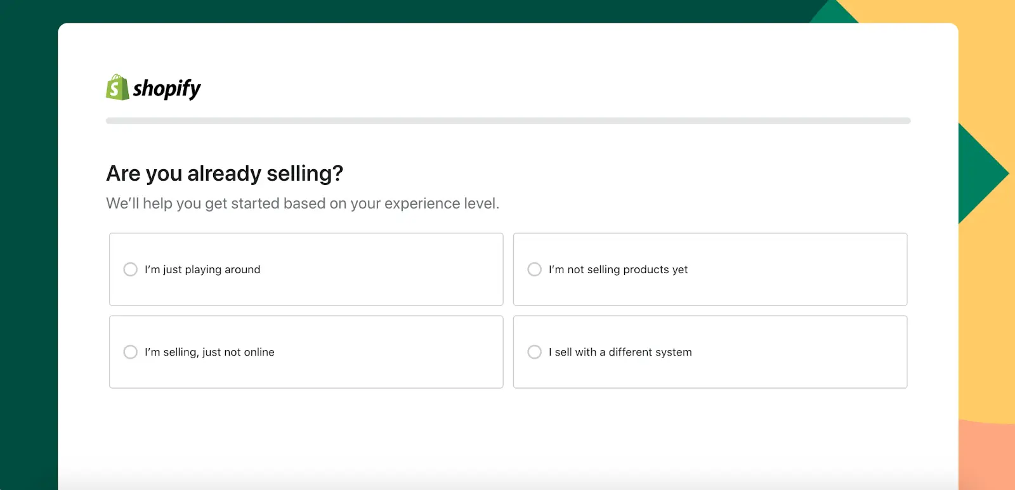Select the "I'm not selling products yet" radio button
The image size is (1015, 490).
pos(535,269)
